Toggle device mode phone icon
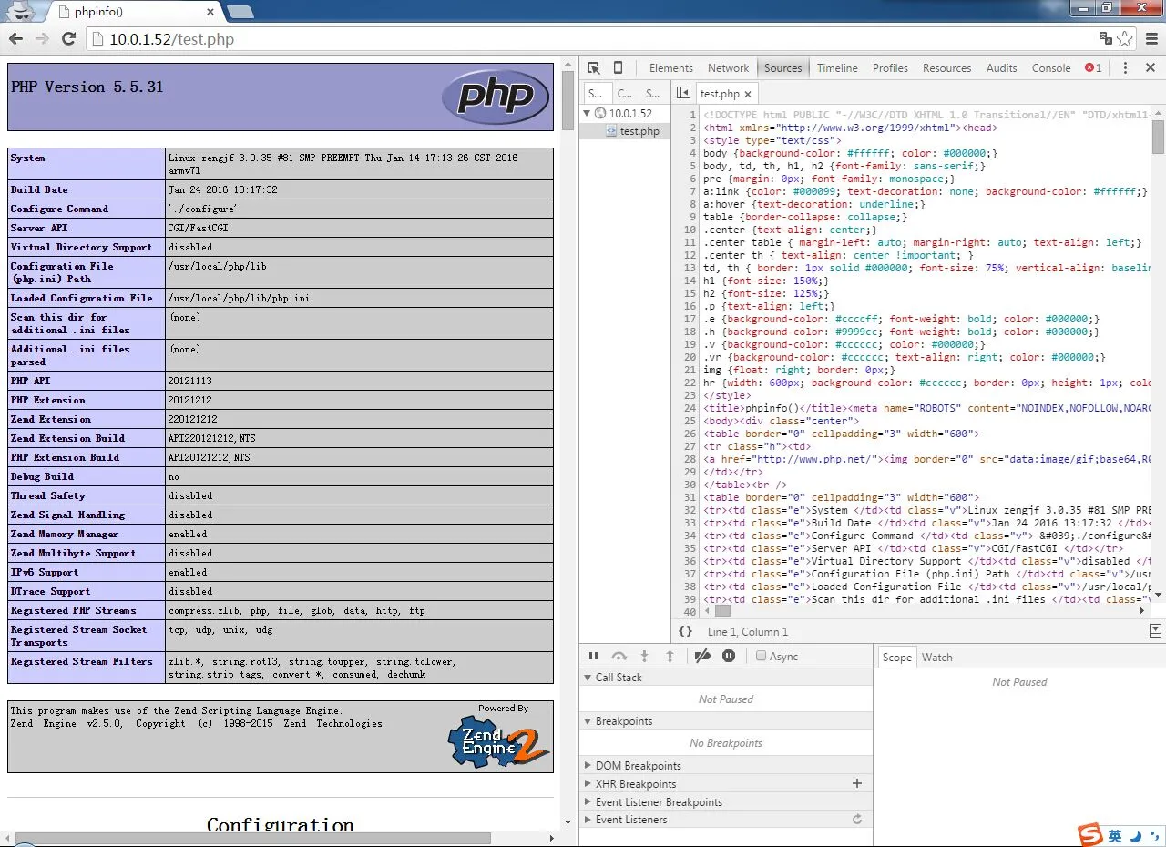This screenshot has height=847, width=1166. click(x=618, y=68)
